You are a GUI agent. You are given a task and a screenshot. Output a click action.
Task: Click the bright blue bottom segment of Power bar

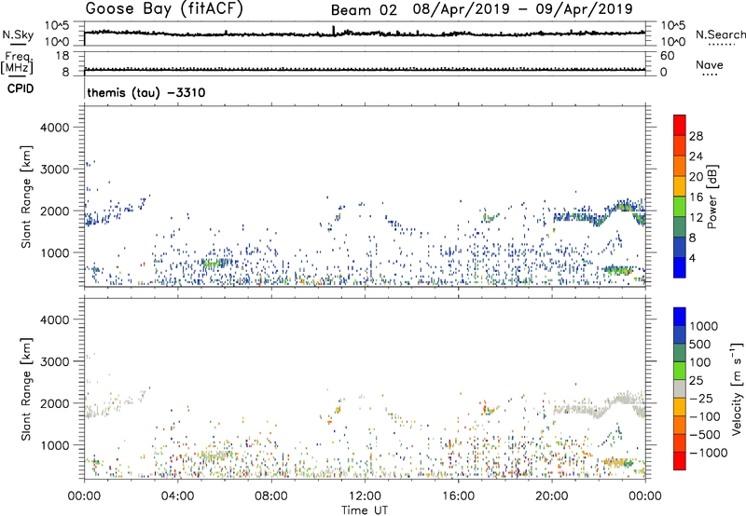tap(680, 267)
